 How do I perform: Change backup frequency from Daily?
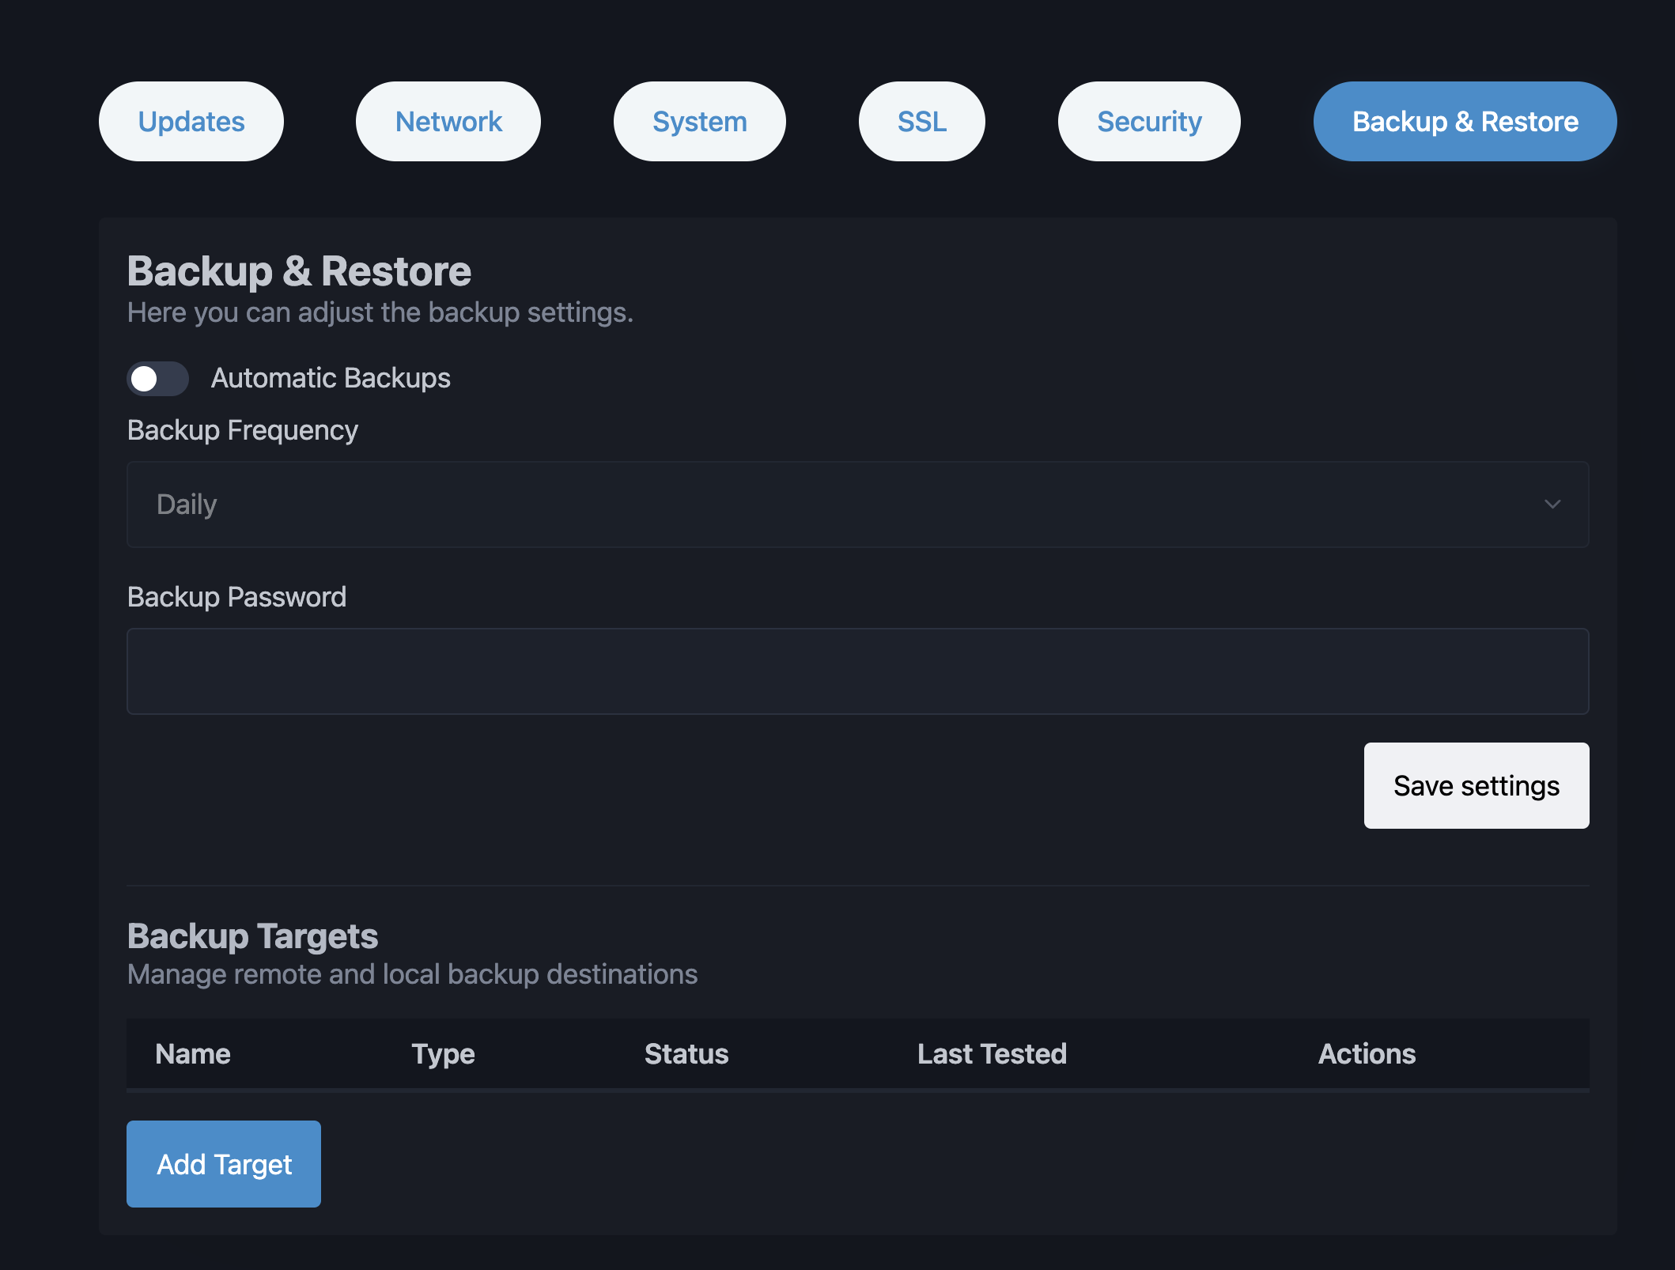857,505
